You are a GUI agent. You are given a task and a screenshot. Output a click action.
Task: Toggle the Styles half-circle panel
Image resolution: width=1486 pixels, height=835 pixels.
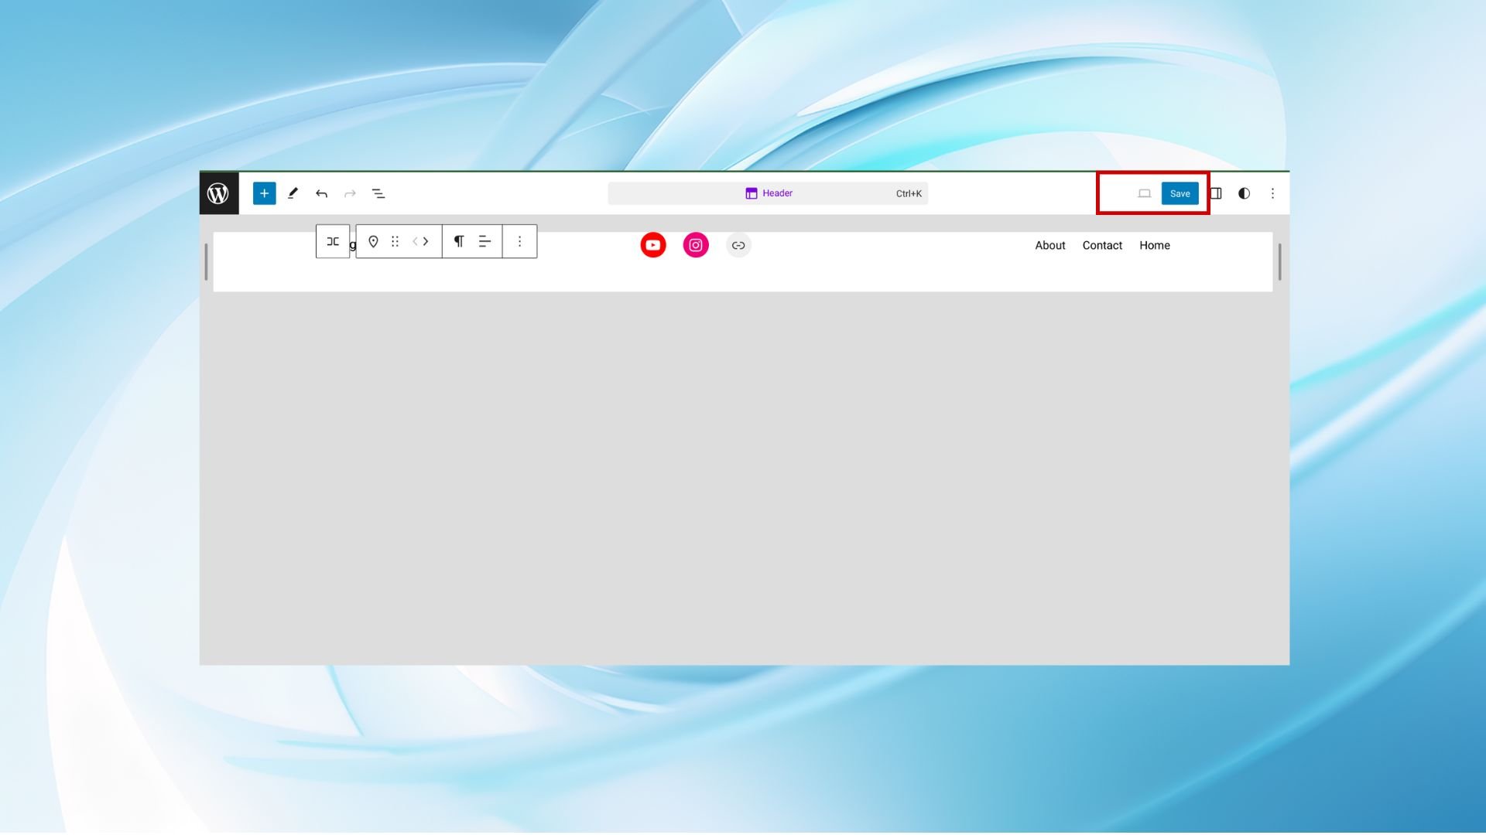tap(1244, 193)
